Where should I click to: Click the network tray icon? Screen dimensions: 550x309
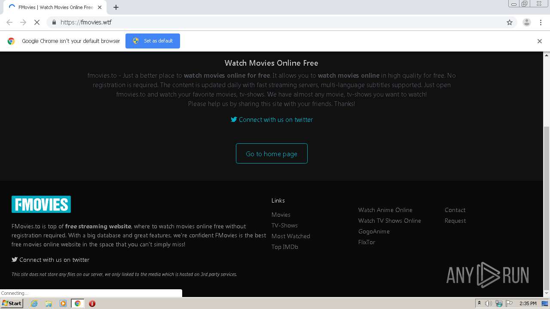pos(499,303)
